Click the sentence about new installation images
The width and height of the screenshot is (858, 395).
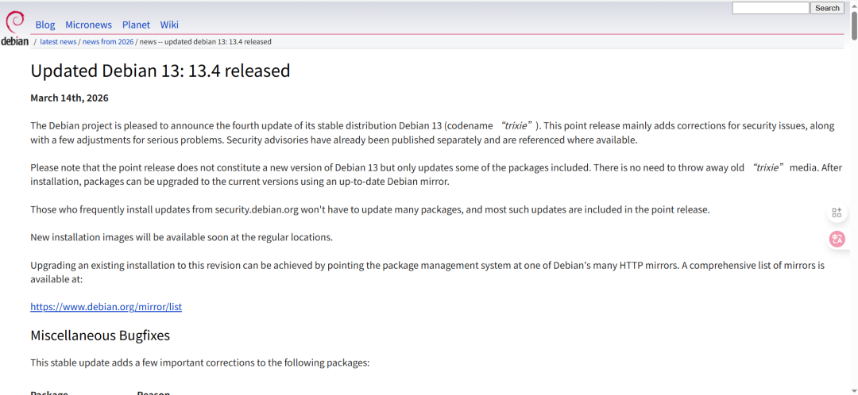tap(181, 237)
